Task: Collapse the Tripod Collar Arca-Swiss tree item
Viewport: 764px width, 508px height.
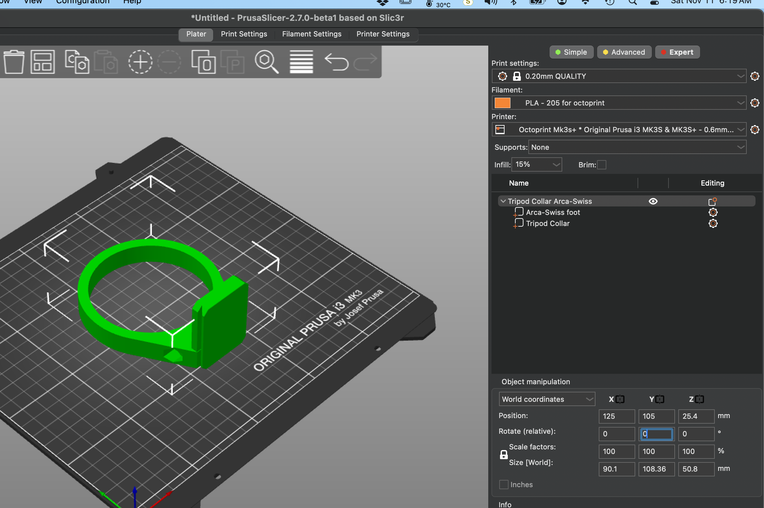Action: 503,201
